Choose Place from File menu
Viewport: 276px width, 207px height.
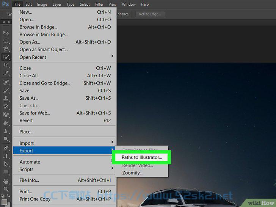[x=64, y=132]
